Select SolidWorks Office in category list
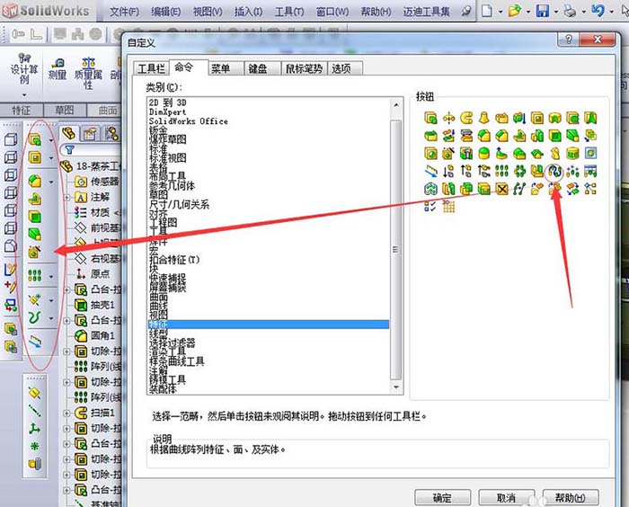Viewport: 629px width, 507px height. tap(189, 121)
